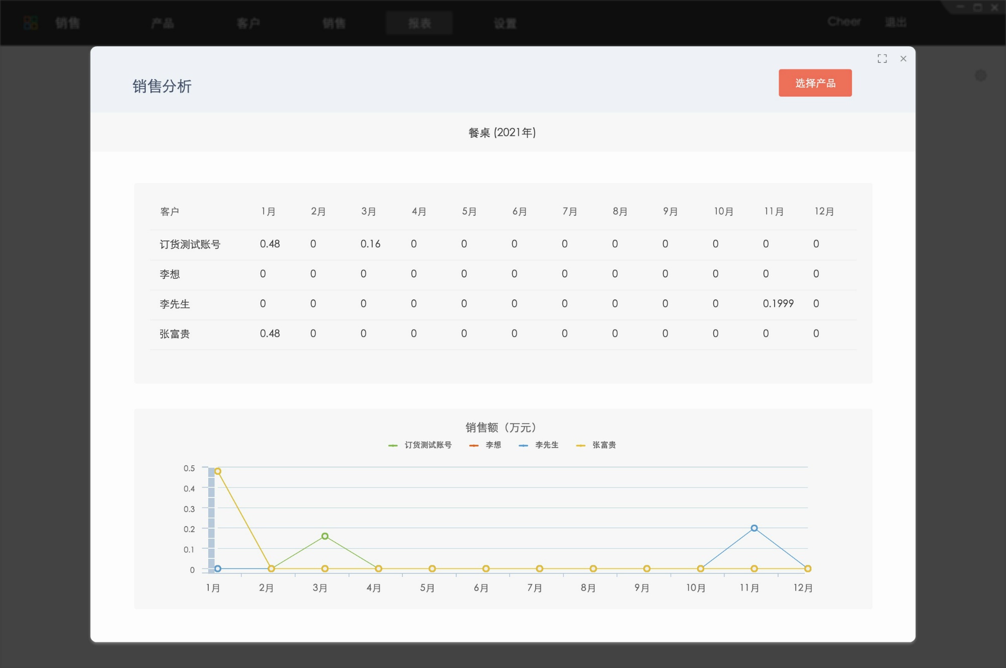Screen dimensions: 1006x668
Task: Click the 退出 link in top bar
Action: (896, 22)
